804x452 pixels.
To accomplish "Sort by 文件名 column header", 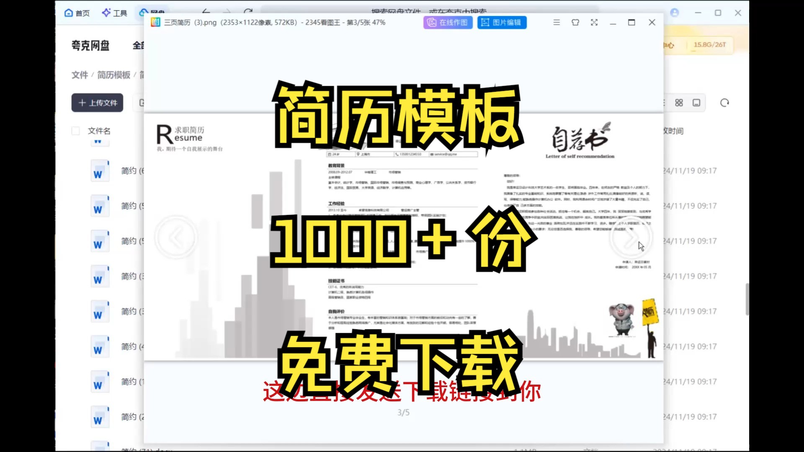I will (99, 131).
